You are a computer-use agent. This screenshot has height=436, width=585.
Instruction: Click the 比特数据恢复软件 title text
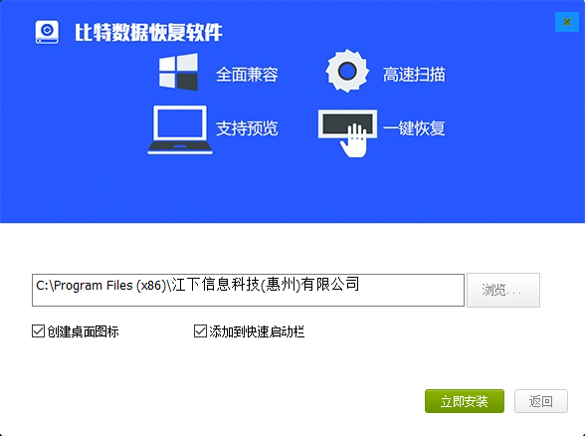click(148, 33)
